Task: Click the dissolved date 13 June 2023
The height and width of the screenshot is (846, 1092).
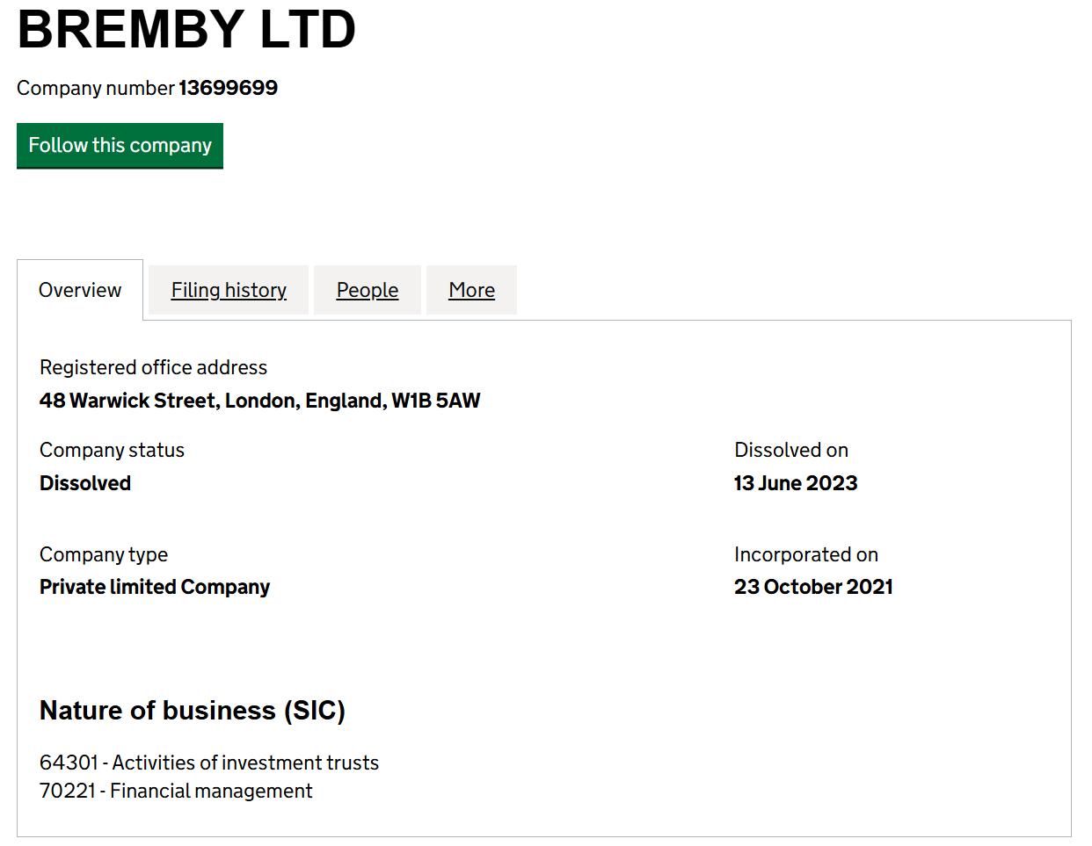Action: (x=796, y=483)
